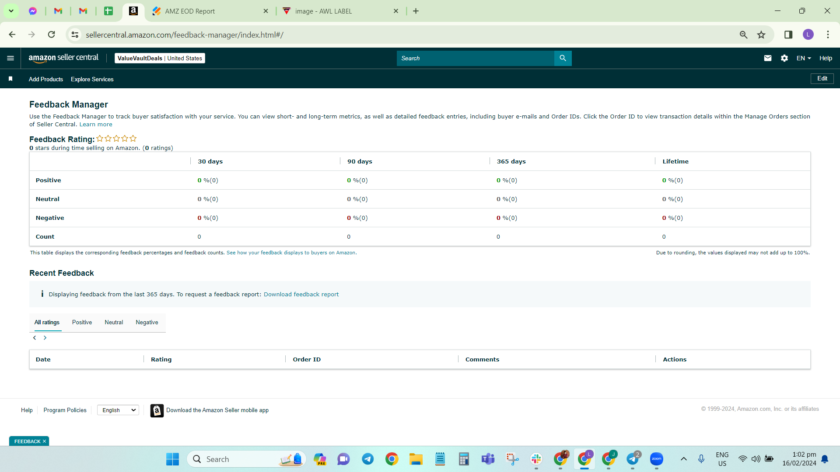Viewport: 840px width, 472px height.
Task: Reload the browser page
Action: 52,35
